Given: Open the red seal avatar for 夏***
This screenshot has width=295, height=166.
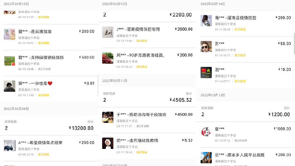Looking at the screenshot, I should [206, 132].
